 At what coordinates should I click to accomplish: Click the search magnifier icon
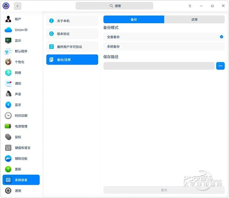111,6
